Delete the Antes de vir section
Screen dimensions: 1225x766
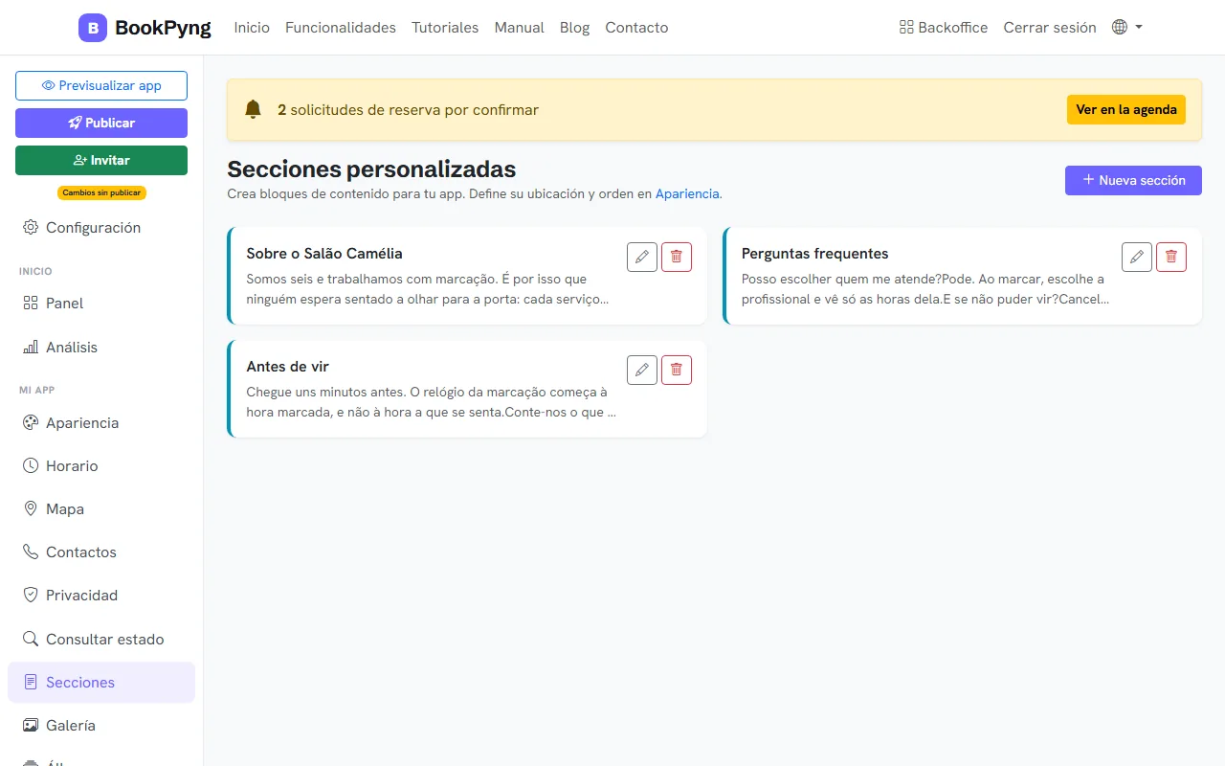pyautogui.click(x=677, y=370)
